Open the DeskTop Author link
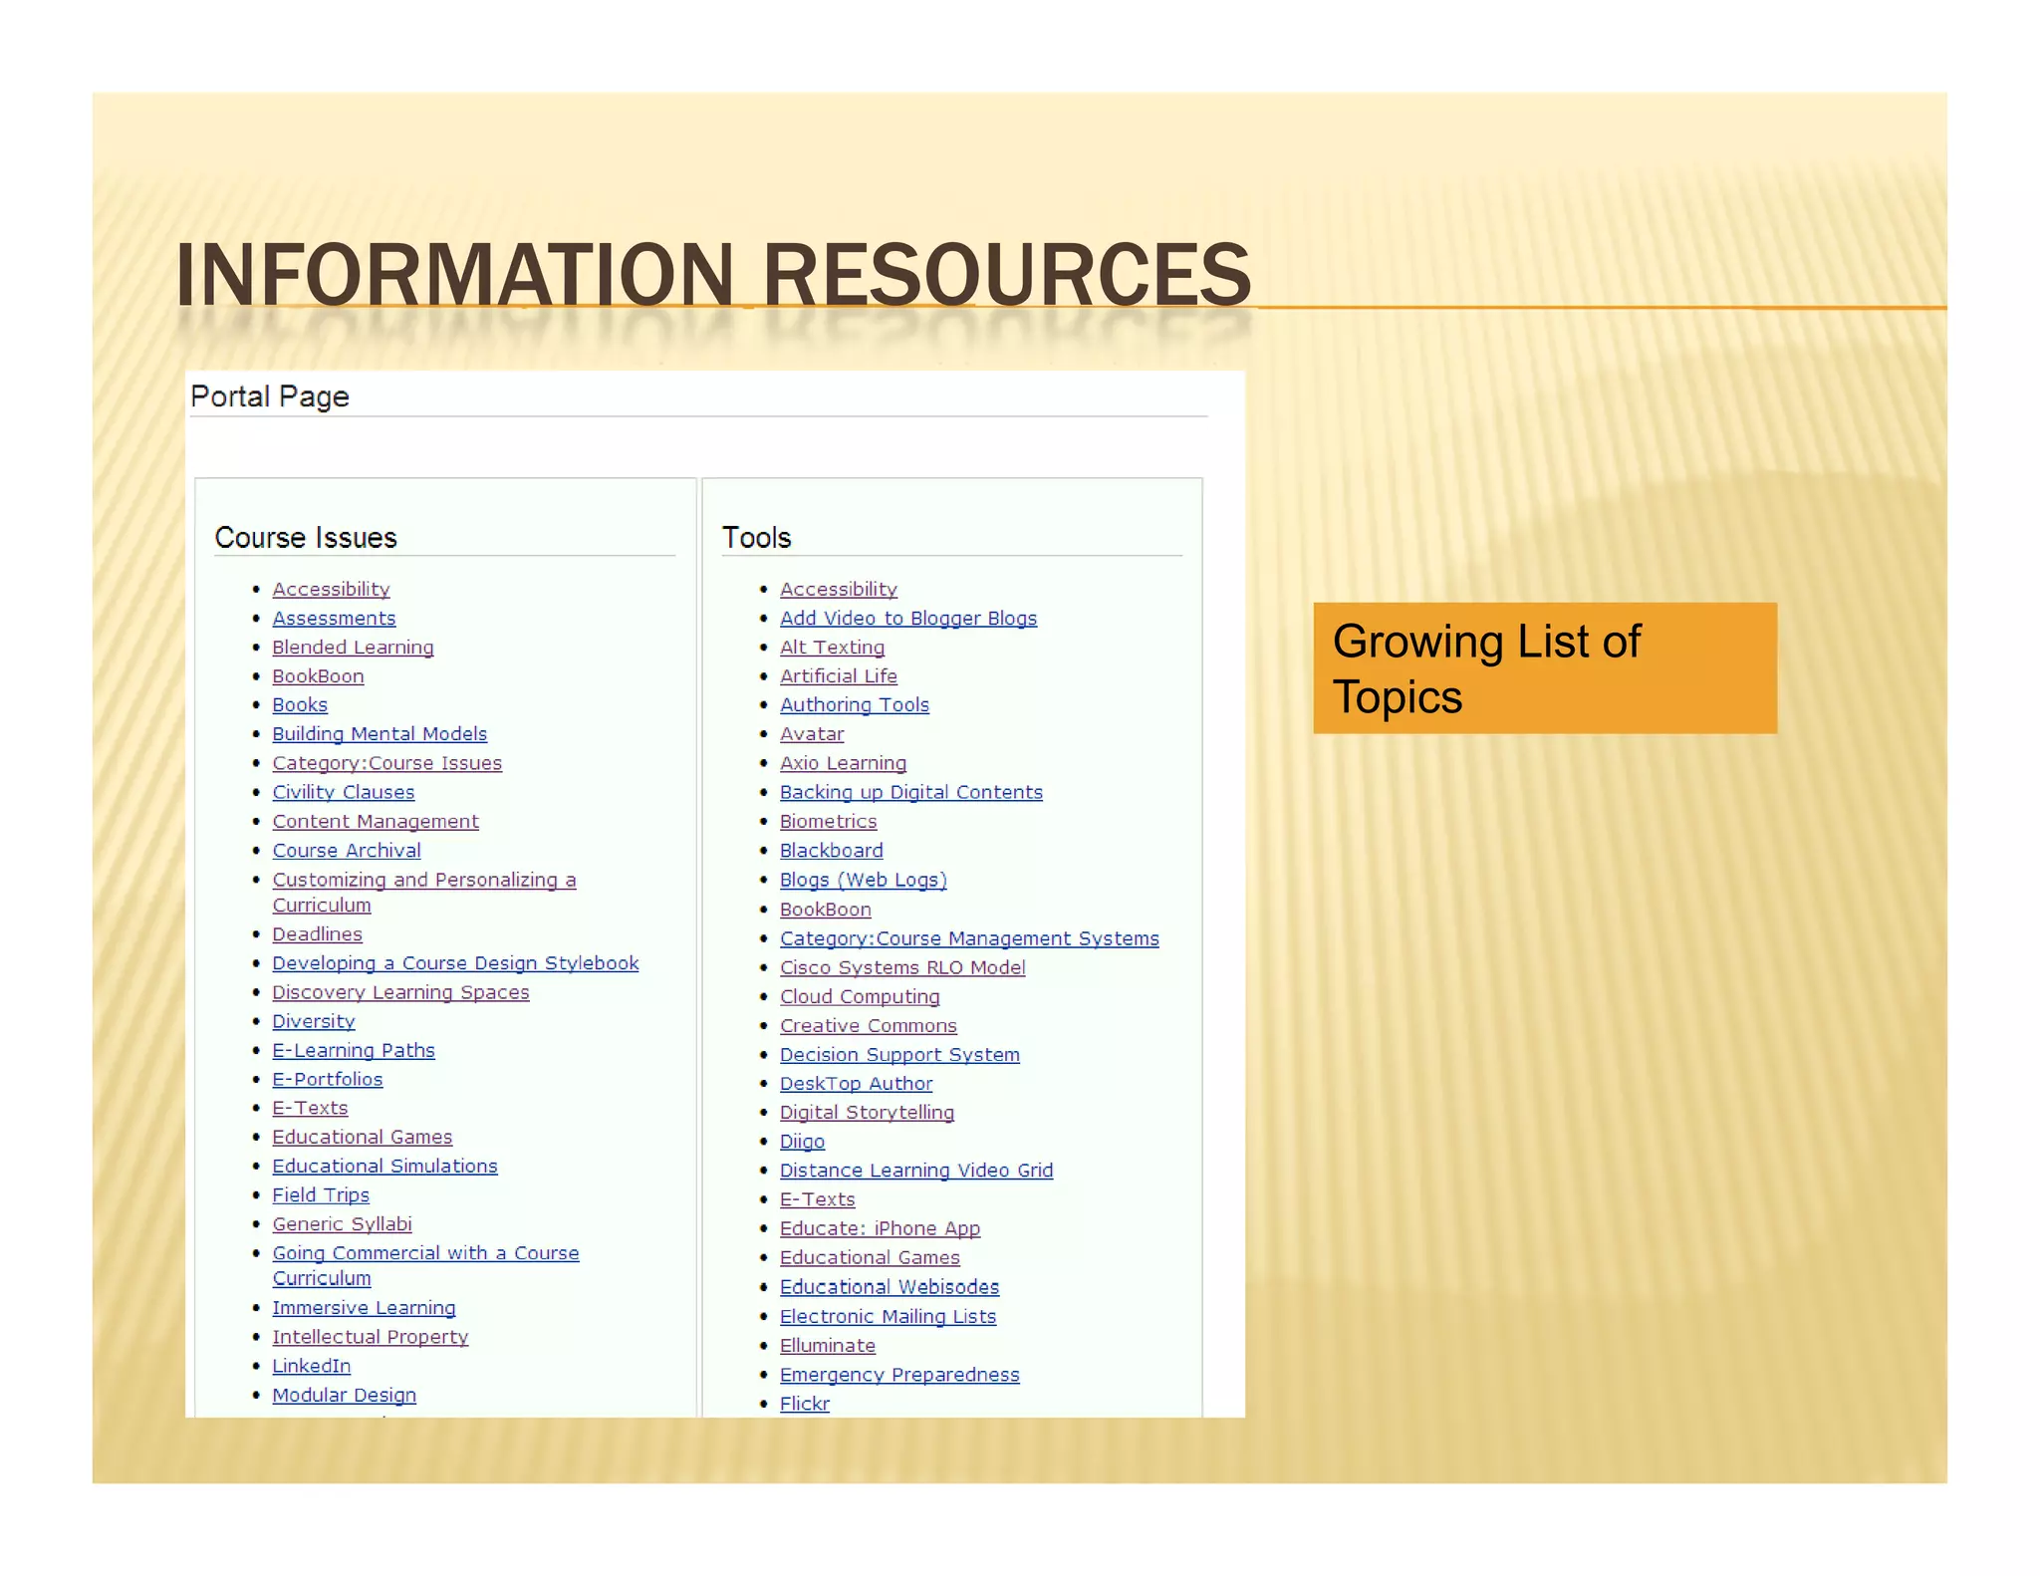This screenshot has height=1576, width=2040. point(857,1083)
